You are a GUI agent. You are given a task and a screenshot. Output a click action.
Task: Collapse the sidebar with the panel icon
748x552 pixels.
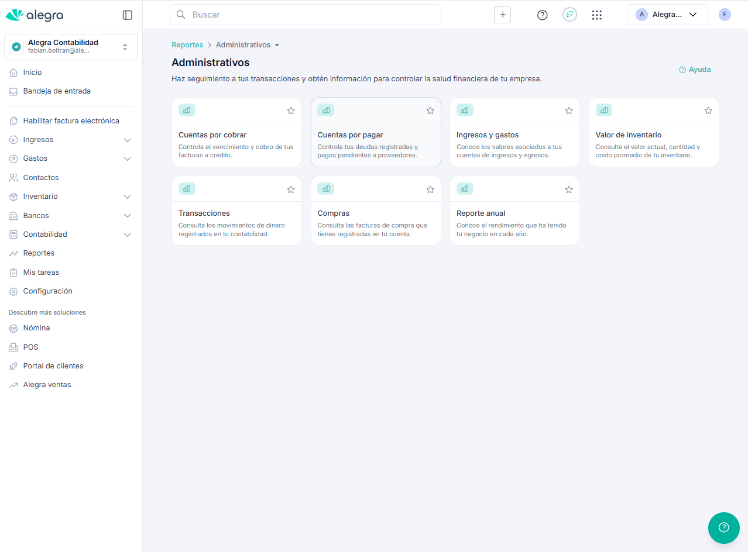click(x=127, y=15)
